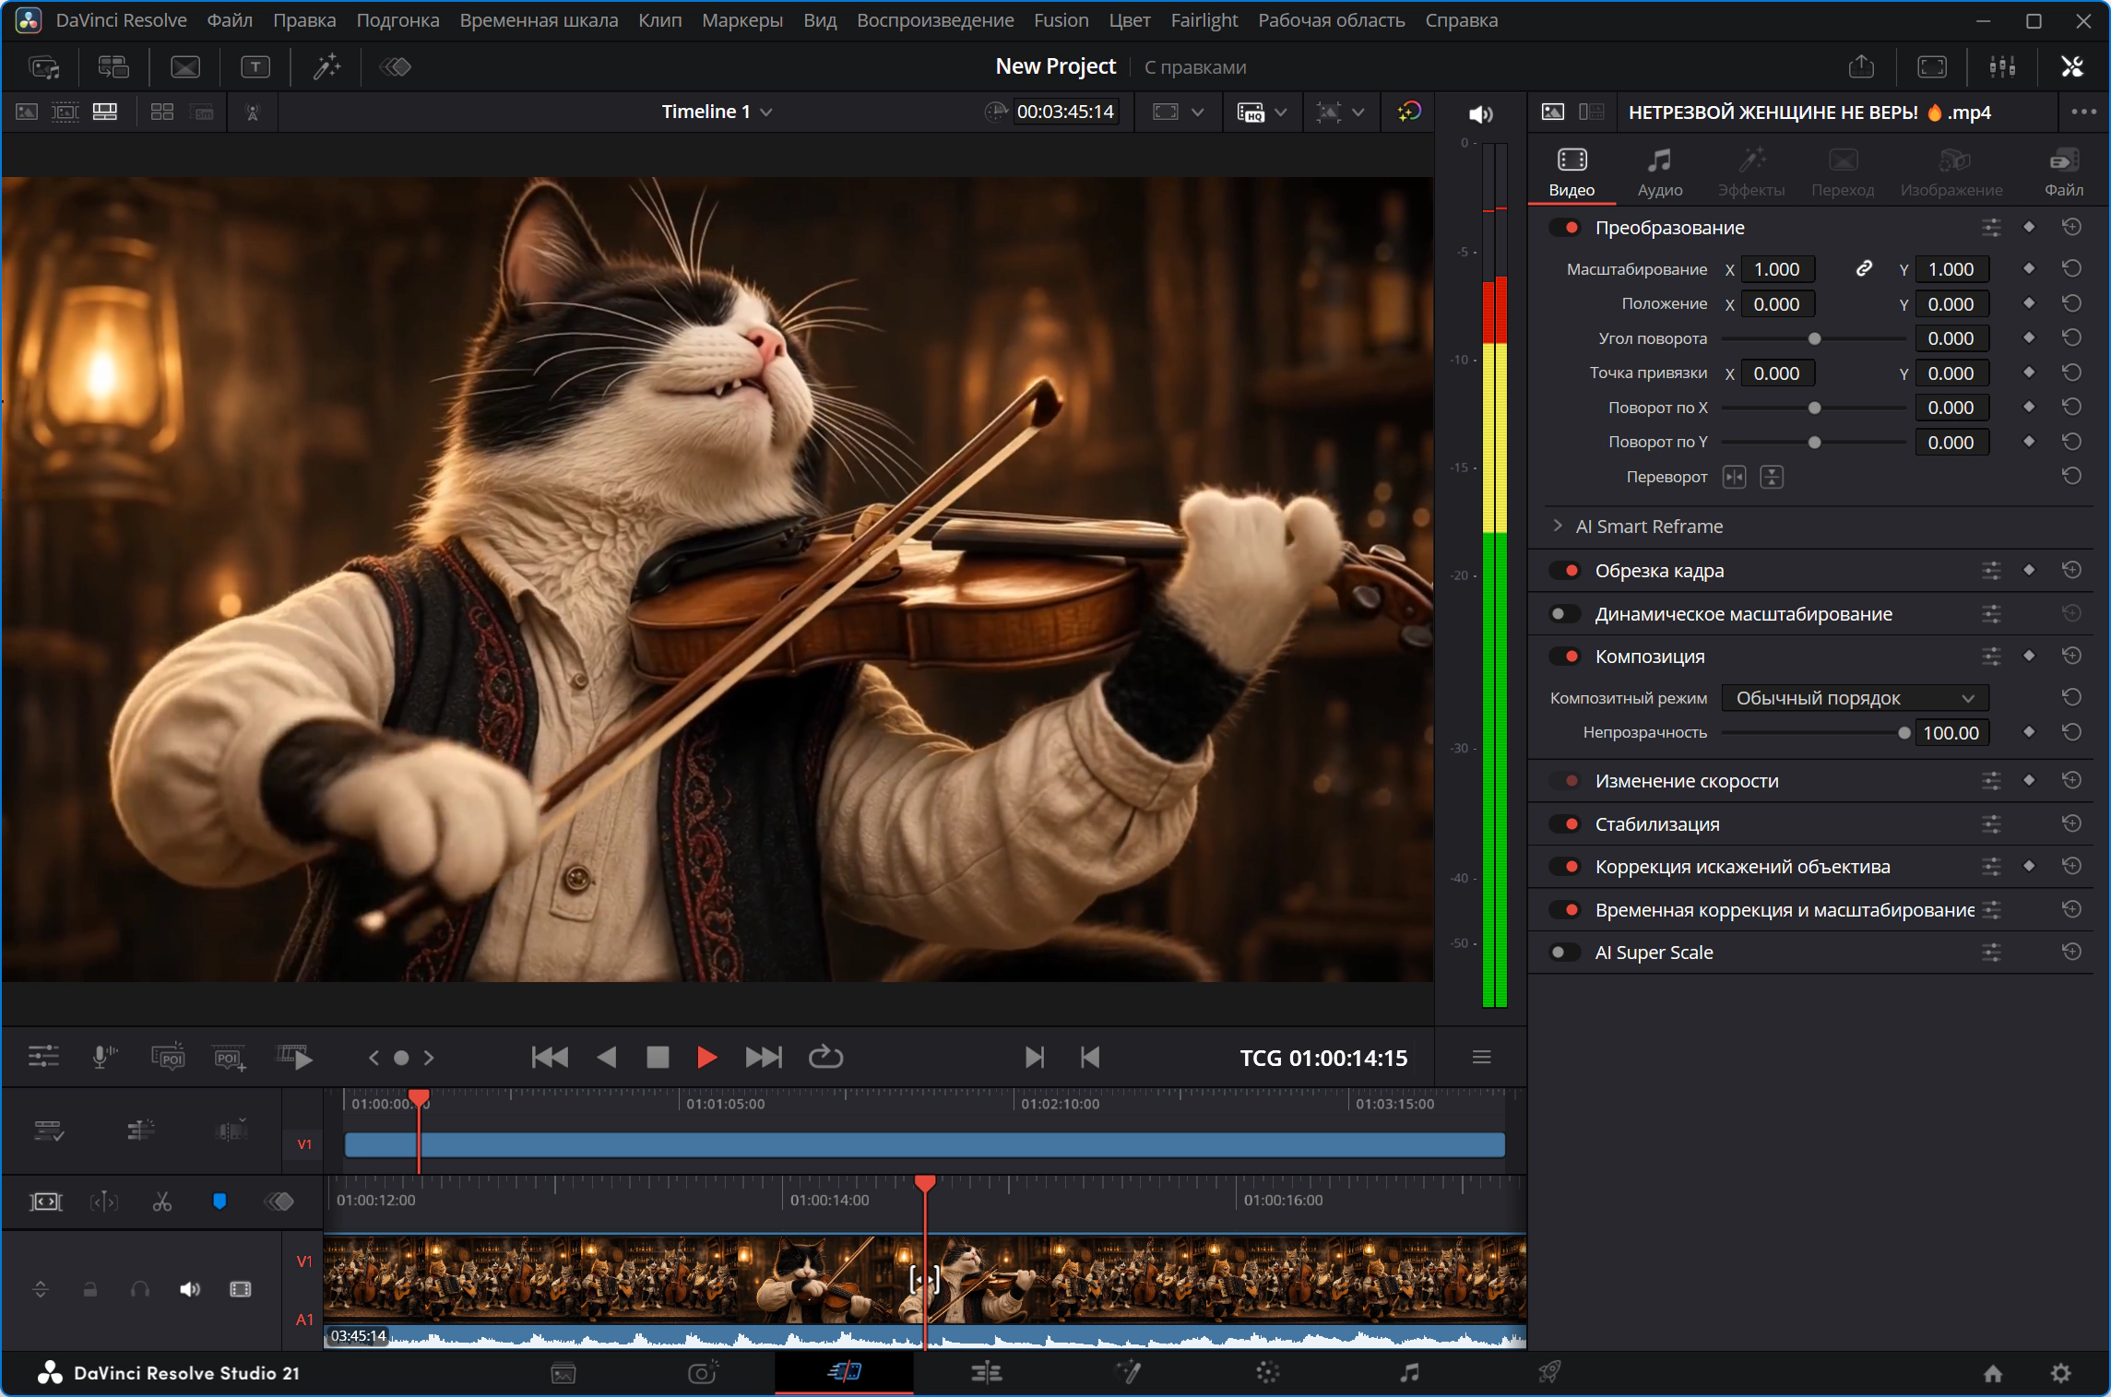Click the link icon between scaling X and Y

coord(1863,268)
